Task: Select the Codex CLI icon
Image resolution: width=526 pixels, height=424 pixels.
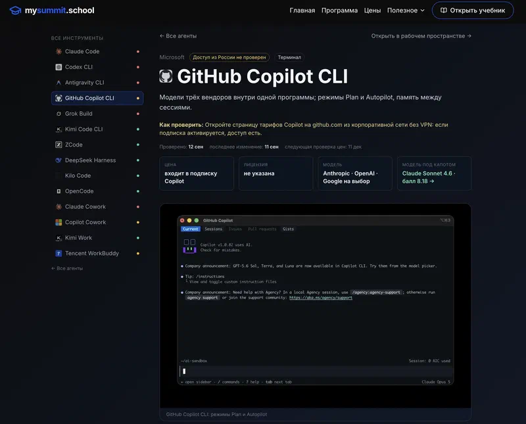Action: click(59, 67)
